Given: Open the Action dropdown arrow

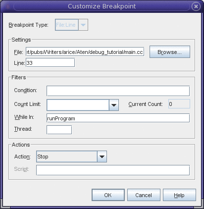Looking at the screenshot, I should [x=102, y=157].
